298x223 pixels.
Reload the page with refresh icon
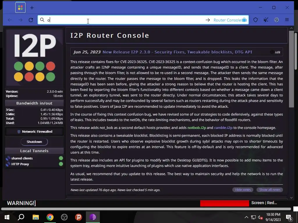tap(31, 20)
